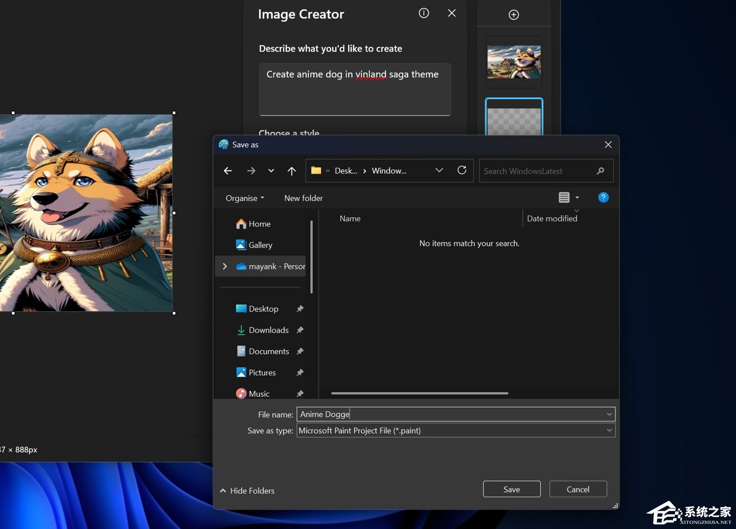This screenshot has height=529, width=736.
Task: Open the address bar breadcrumb dropdown
Action: coord(439,170)
